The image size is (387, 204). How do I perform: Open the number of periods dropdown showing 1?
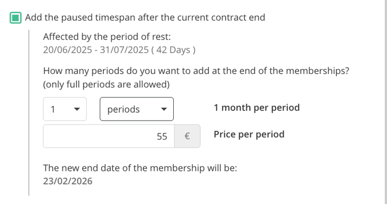click(65, 109)
